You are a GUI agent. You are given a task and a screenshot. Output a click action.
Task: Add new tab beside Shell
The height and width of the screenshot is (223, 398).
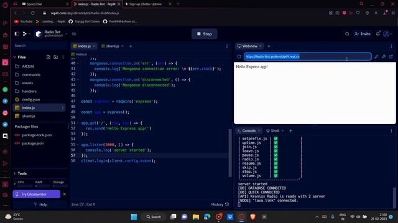tap(290, 131)
